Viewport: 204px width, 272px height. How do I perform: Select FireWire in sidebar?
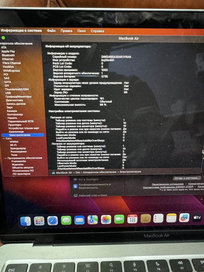pyautogui.click(x=8, y=67)
